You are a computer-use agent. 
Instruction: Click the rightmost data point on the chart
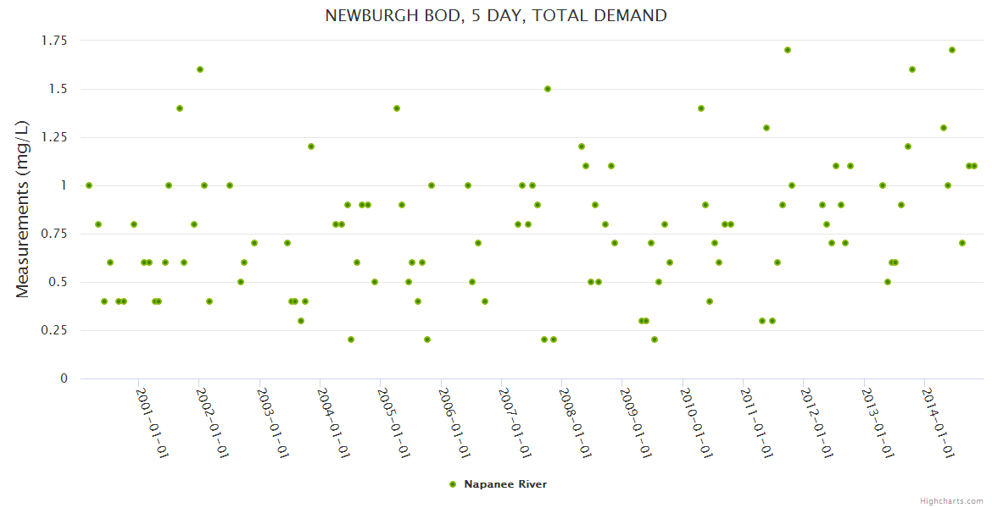pyautogui.click(x=974, y=166)
